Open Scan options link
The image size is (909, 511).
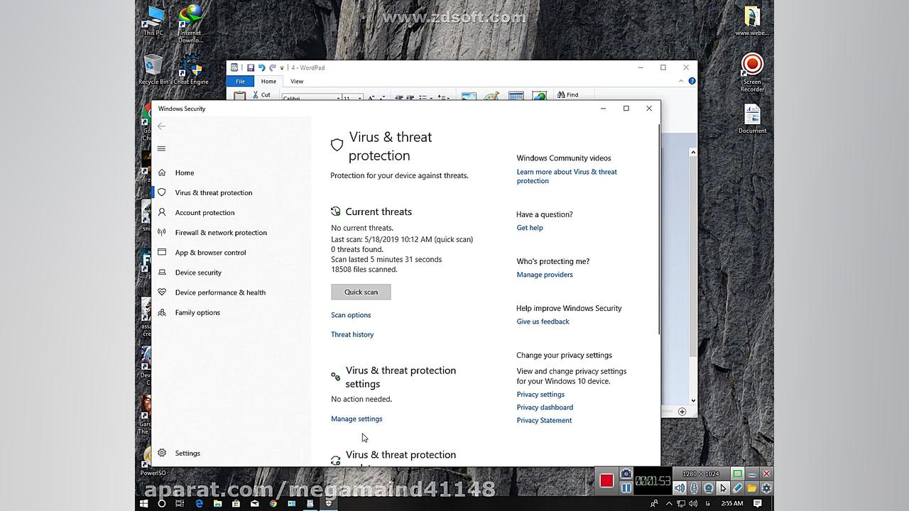pos(351,315)
